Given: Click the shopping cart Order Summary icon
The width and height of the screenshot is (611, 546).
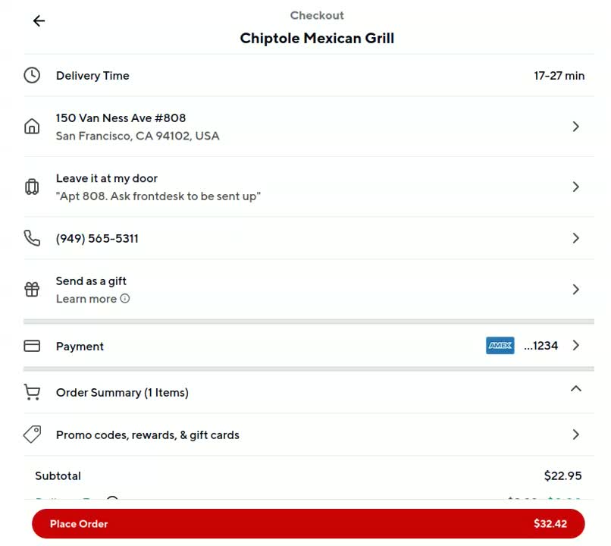Looking at the screenshot, I should pos(32,392).
